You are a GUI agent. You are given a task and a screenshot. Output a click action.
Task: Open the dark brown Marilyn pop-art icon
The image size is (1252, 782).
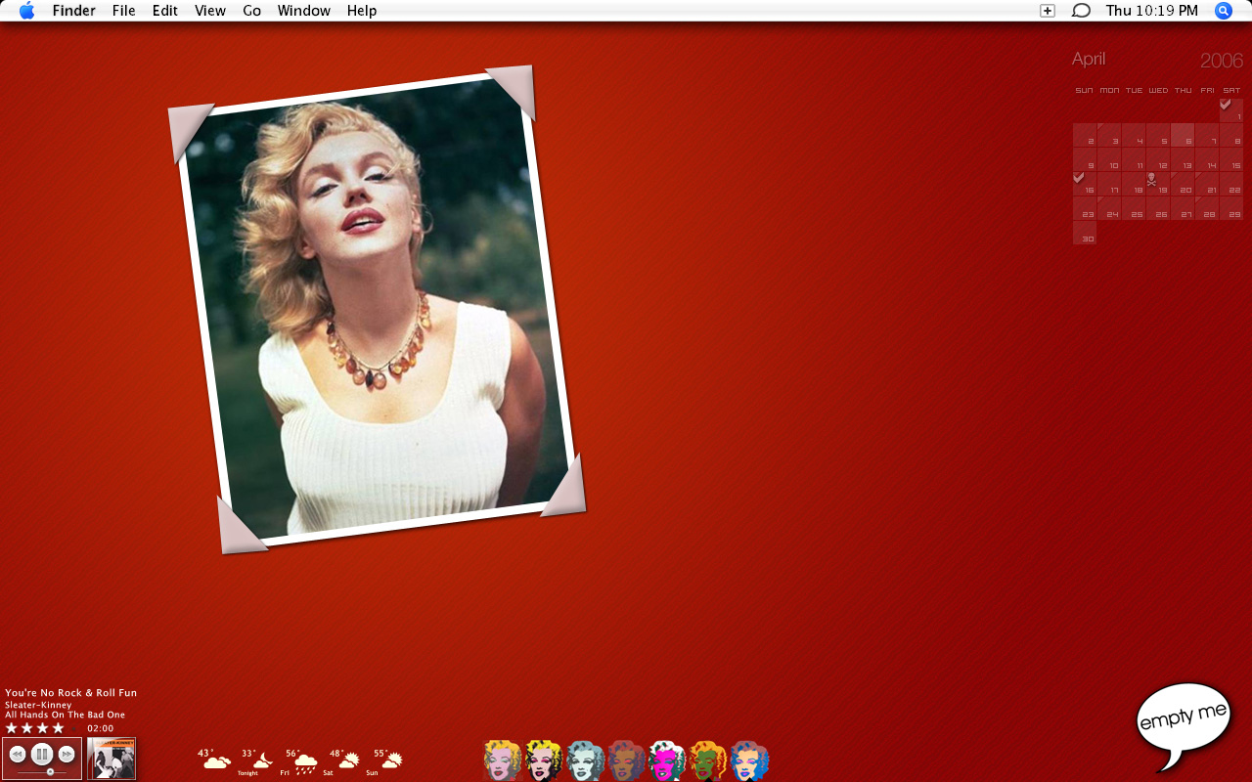tap(626, 760)
